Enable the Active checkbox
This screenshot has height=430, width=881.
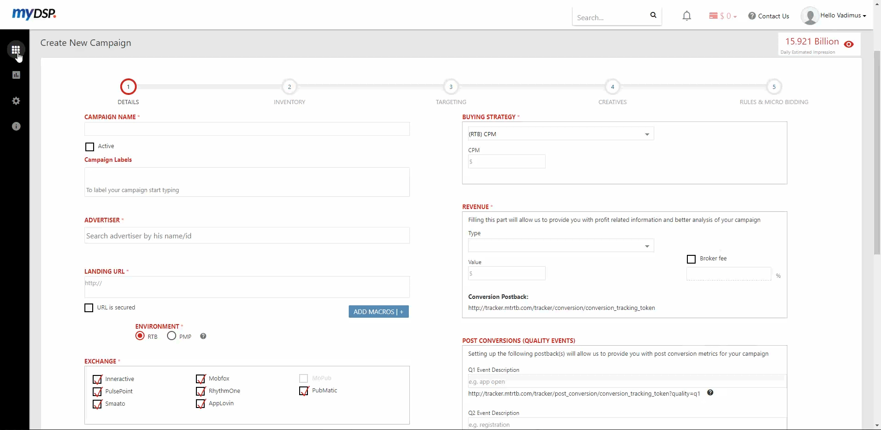point(90,147)
